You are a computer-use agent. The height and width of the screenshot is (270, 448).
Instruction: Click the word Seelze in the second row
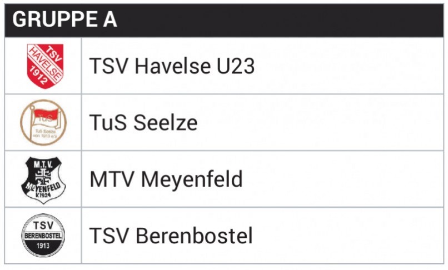(166, 122)
